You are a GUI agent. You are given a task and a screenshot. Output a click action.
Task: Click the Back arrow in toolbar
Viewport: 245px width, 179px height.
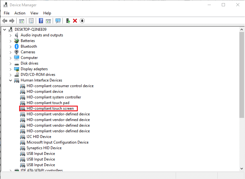click(x=5, y=21)
